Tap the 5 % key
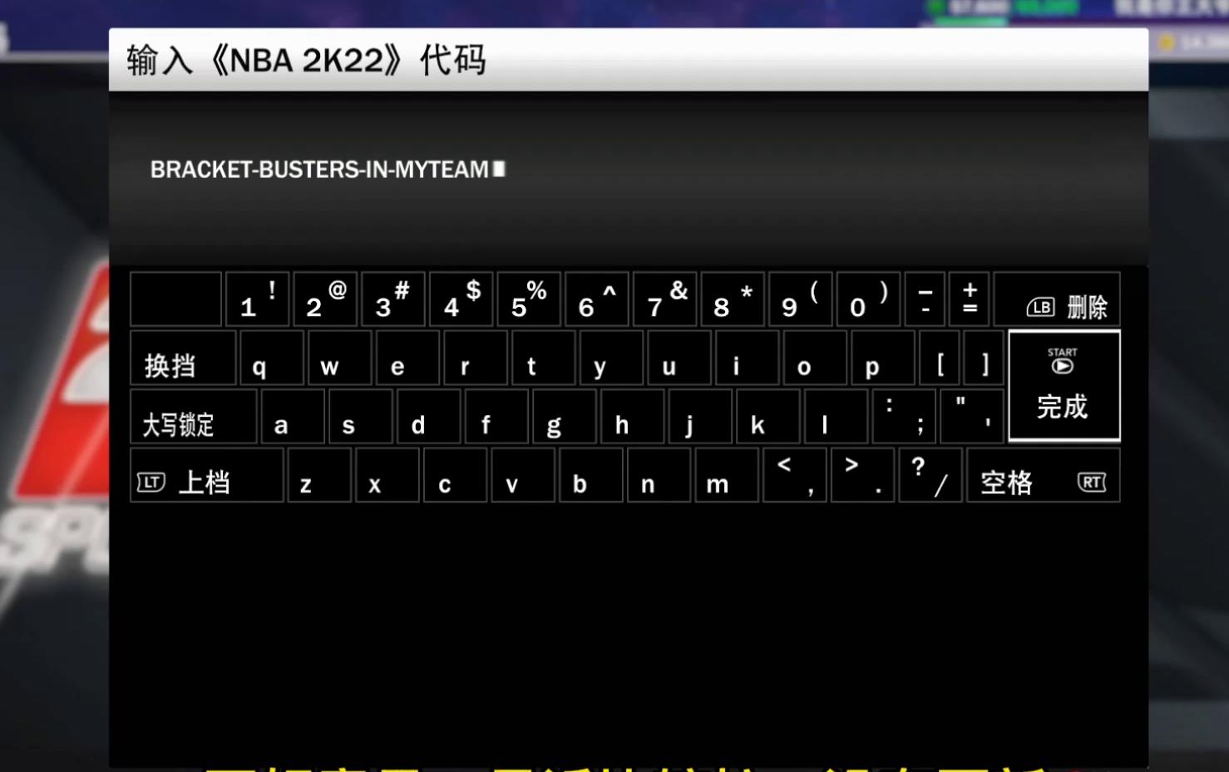The height and width of the screenshot is (772, 1229). click(x=529, y=299)
